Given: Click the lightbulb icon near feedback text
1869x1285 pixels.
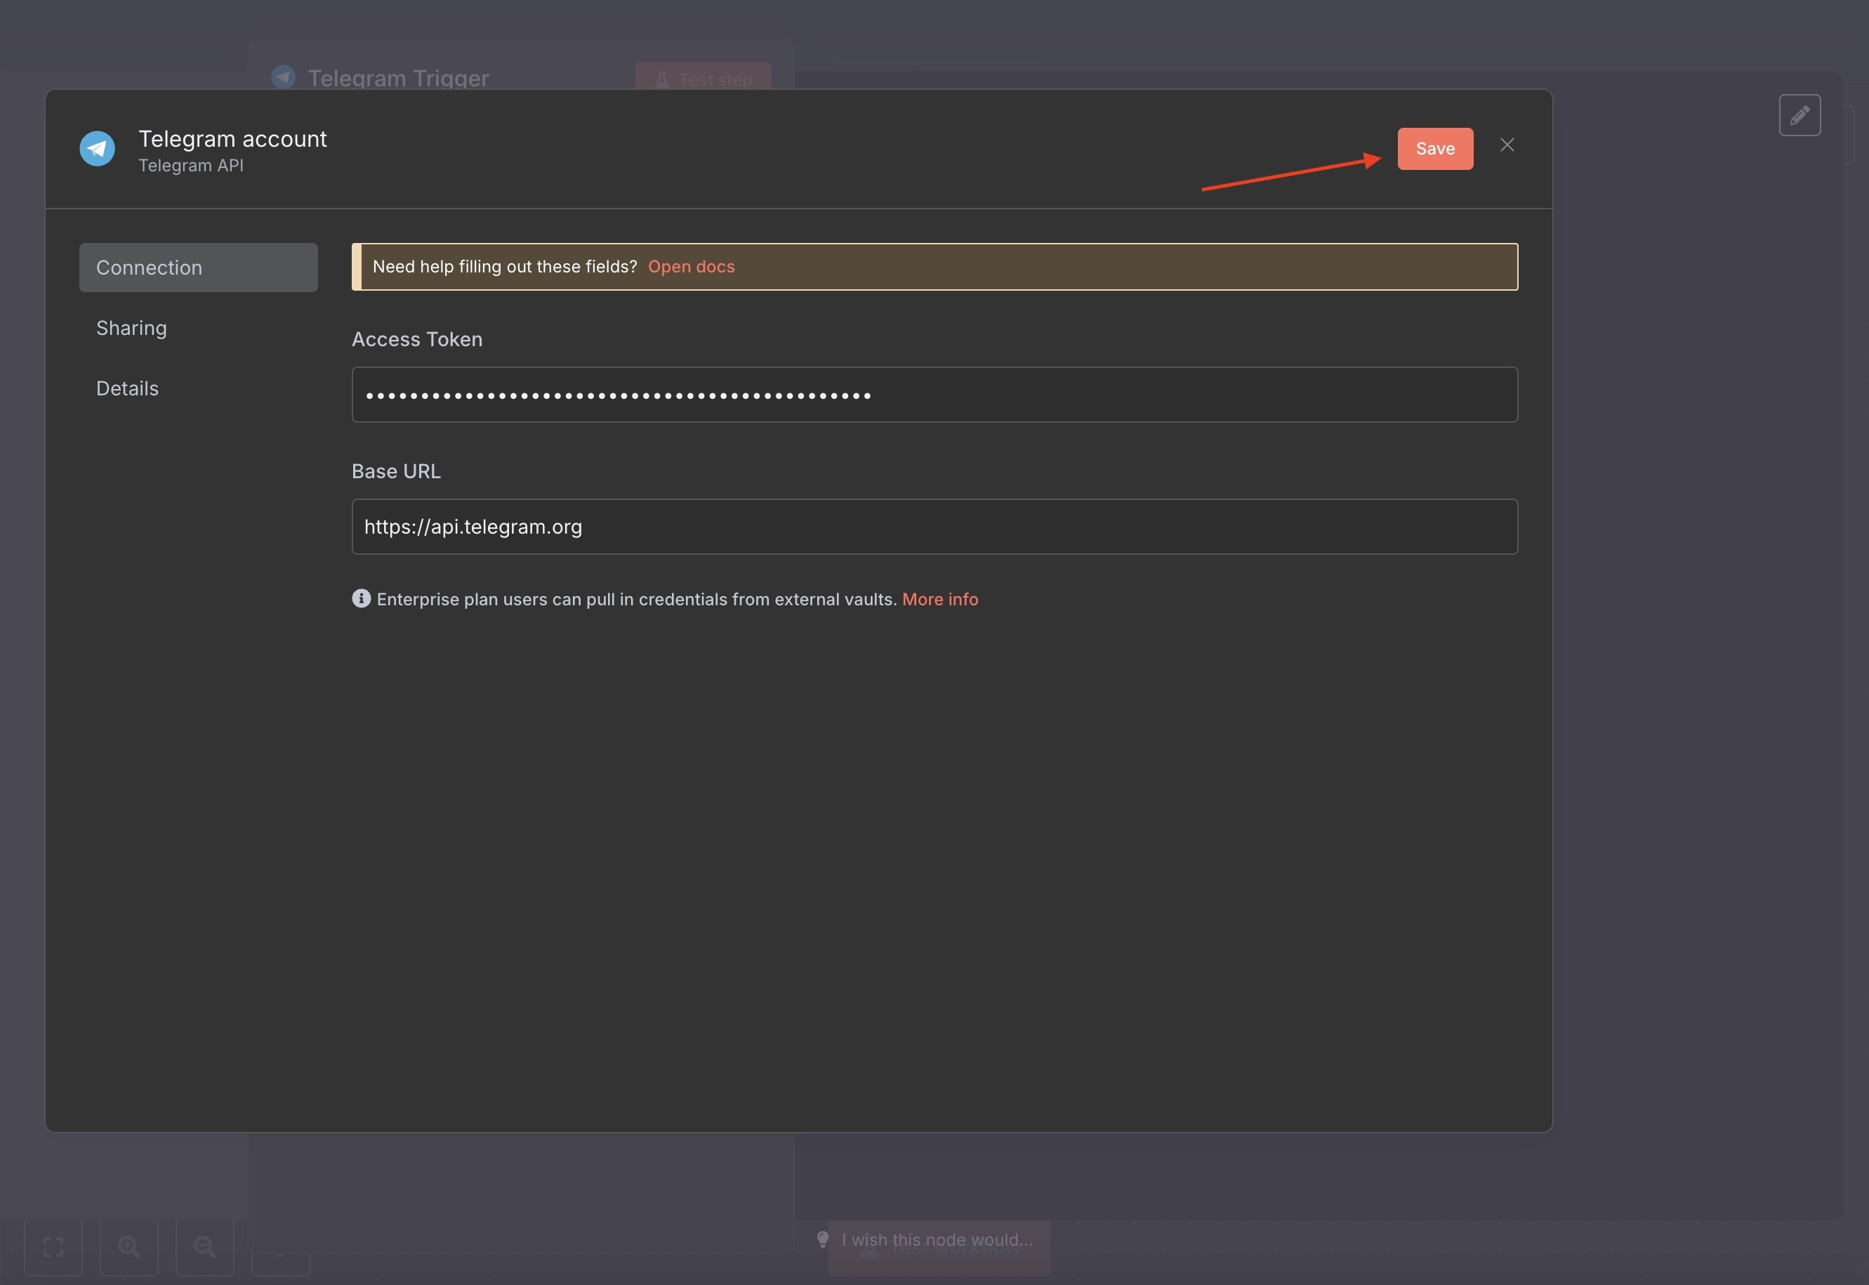Looking at the screenshot, I should coord(823,1240).
